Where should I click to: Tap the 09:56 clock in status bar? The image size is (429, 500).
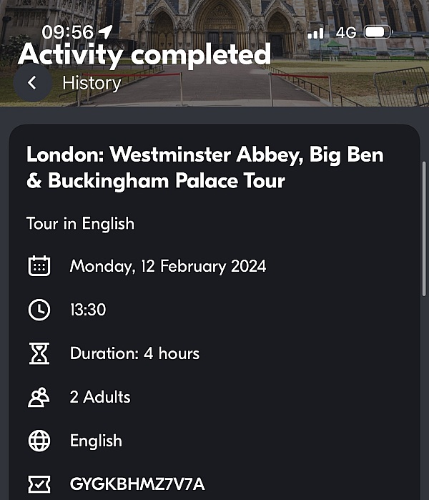pyautogui.click(x=68, y=32)
